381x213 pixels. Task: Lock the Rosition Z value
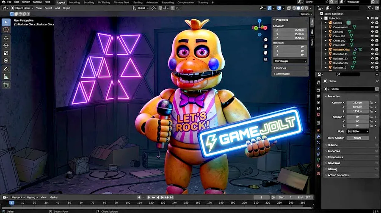click(x=371, y=126)
